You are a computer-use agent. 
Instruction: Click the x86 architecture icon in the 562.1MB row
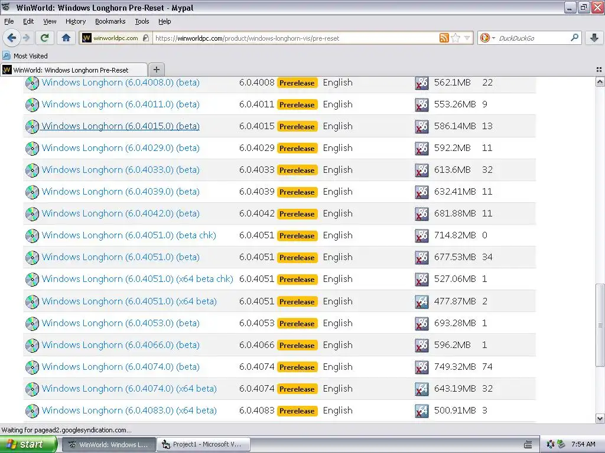click(422, 83)
